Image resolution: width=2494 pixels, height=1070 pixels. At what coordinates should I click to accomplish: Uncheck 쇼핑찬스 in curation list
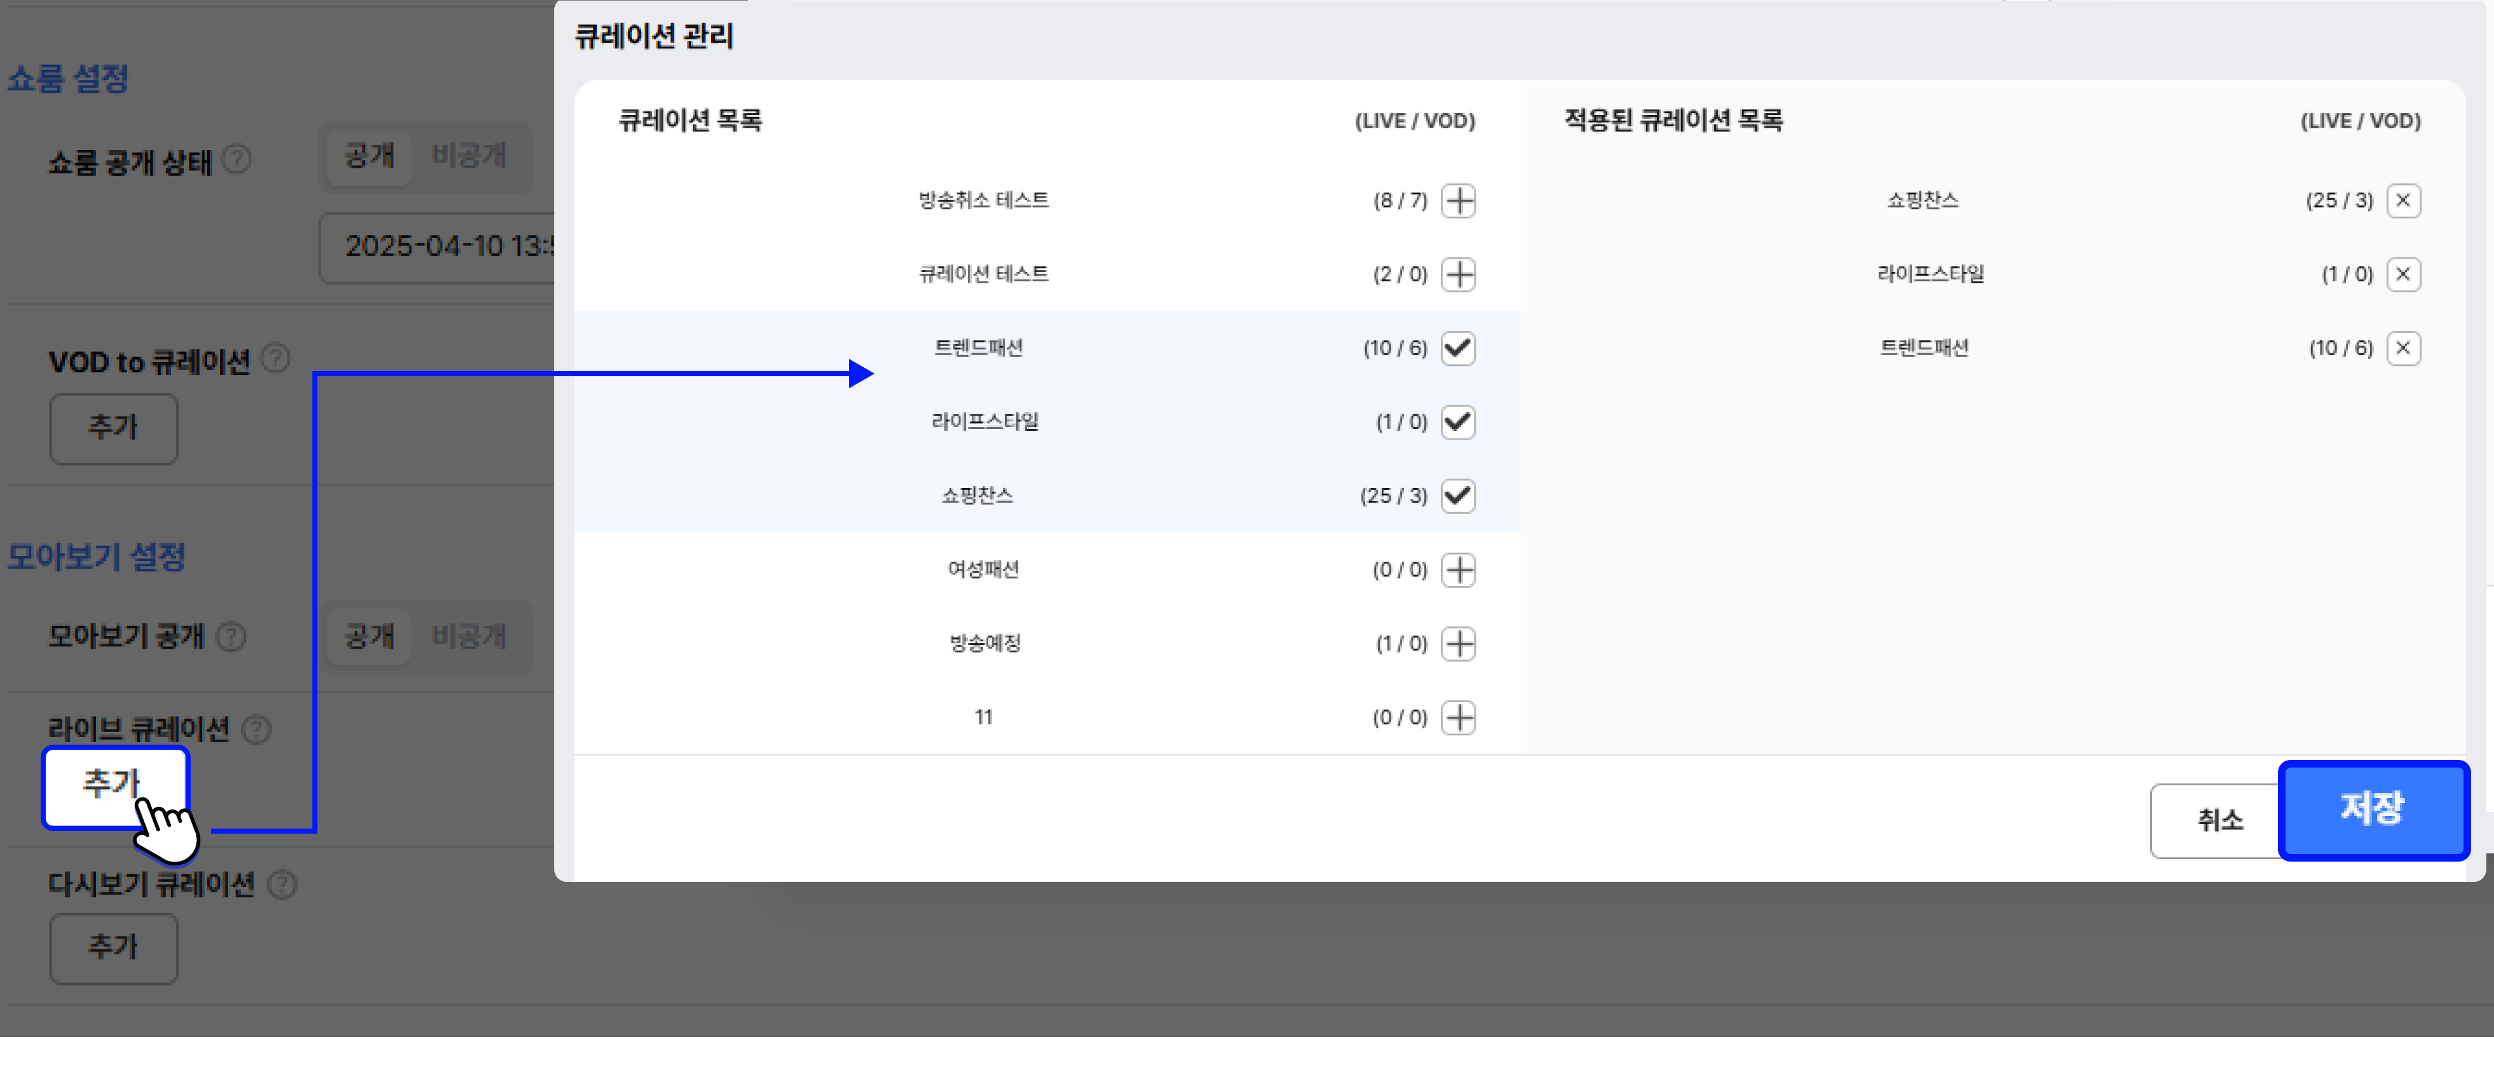(x=1458, y=496)
